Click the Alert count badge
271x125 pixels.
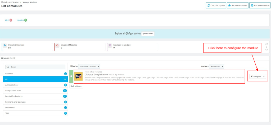(x=11, y=20)
